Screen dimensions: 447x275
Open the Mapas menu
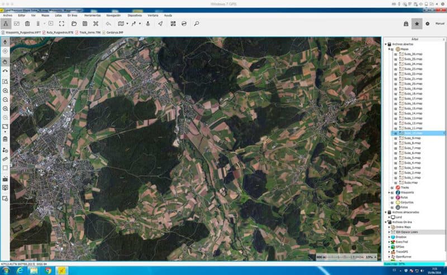(x=45, y=16)
